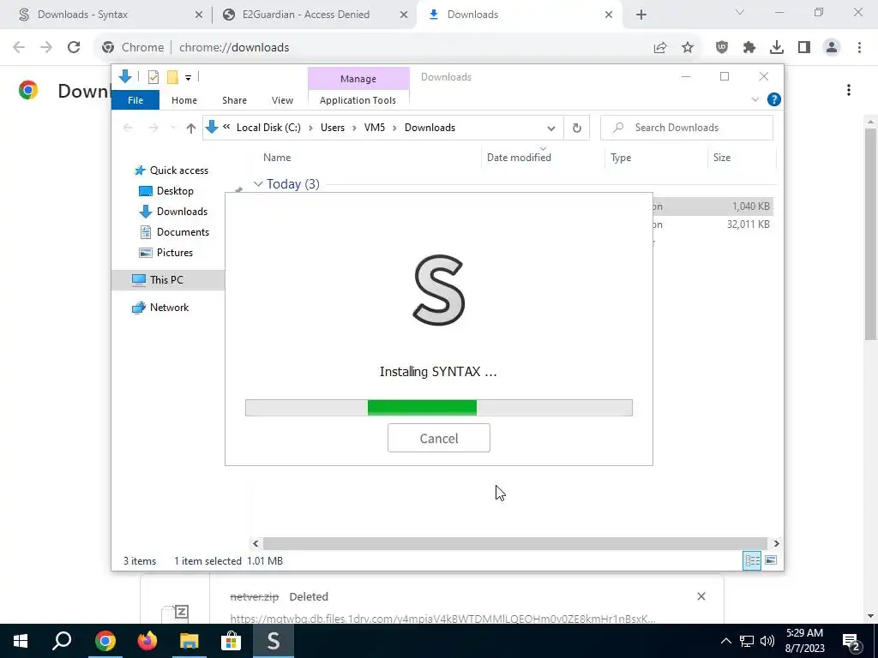878x658 pixels.
Task: Open downloads page more actions menu
Action: tap(849, 90)
